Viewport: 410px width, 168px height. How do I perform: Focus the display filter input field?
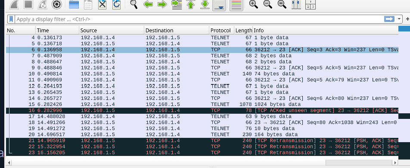coord(199,19)
